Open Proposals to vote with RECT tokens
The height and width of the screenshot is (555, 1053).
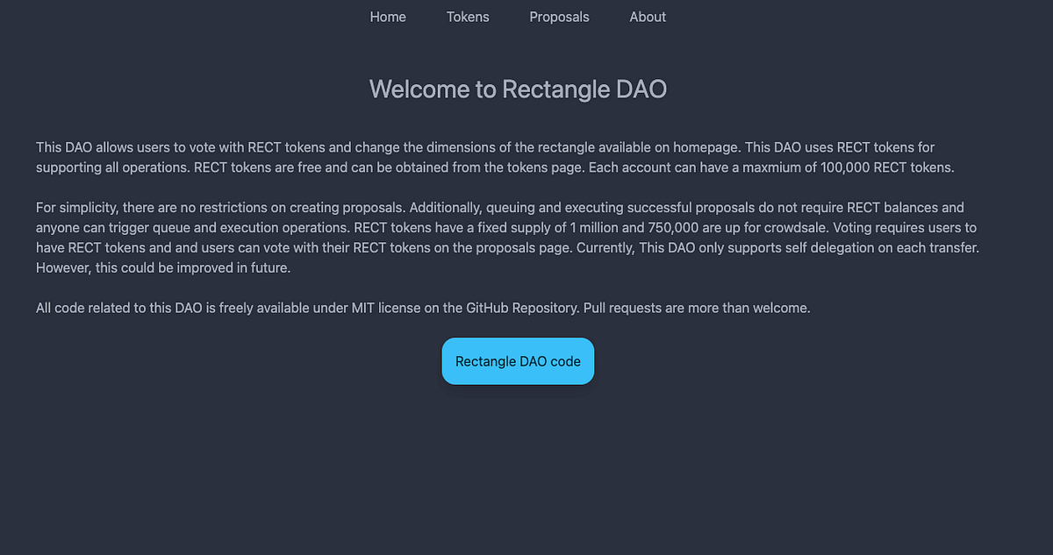pos(559,17)
